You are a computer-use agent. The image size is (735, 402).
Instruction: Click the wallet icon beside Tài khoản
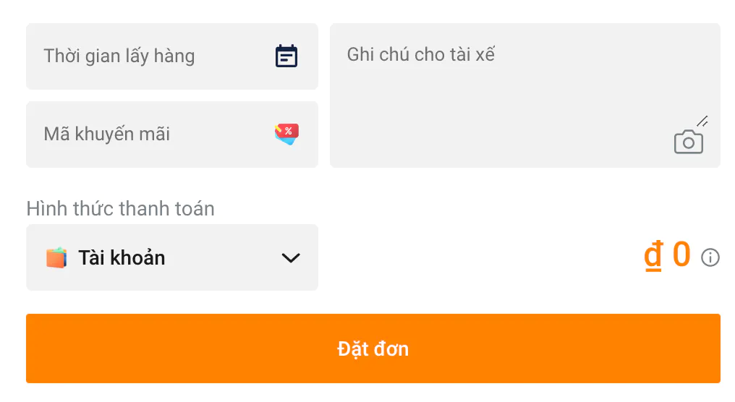click(56, 258)
